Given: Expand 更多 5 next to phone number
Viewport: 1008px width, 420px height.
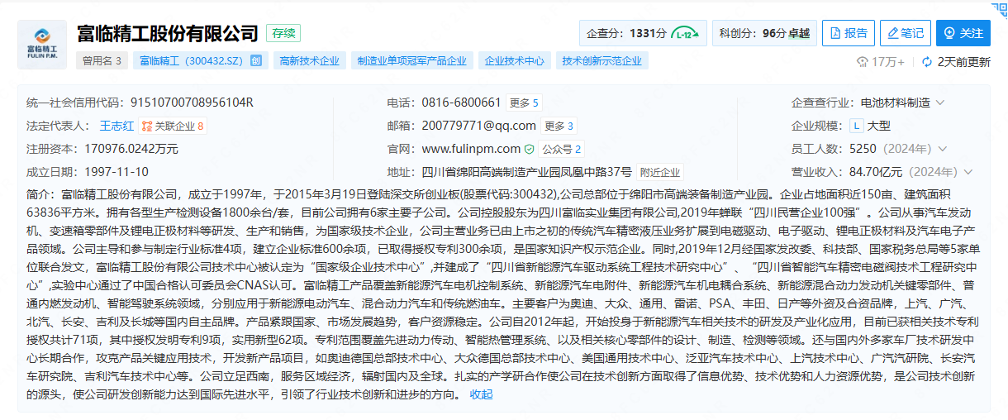Looking at the screenshot, I should point(525,103).
